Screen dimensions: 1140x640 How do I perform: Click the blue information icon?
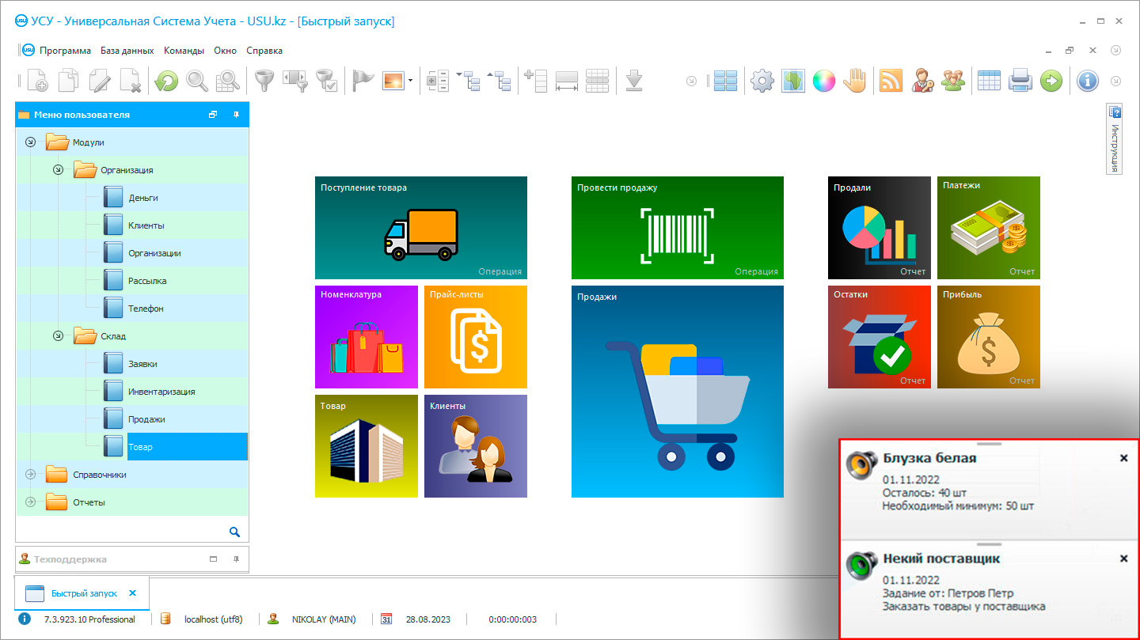[x=1088, y=81]
